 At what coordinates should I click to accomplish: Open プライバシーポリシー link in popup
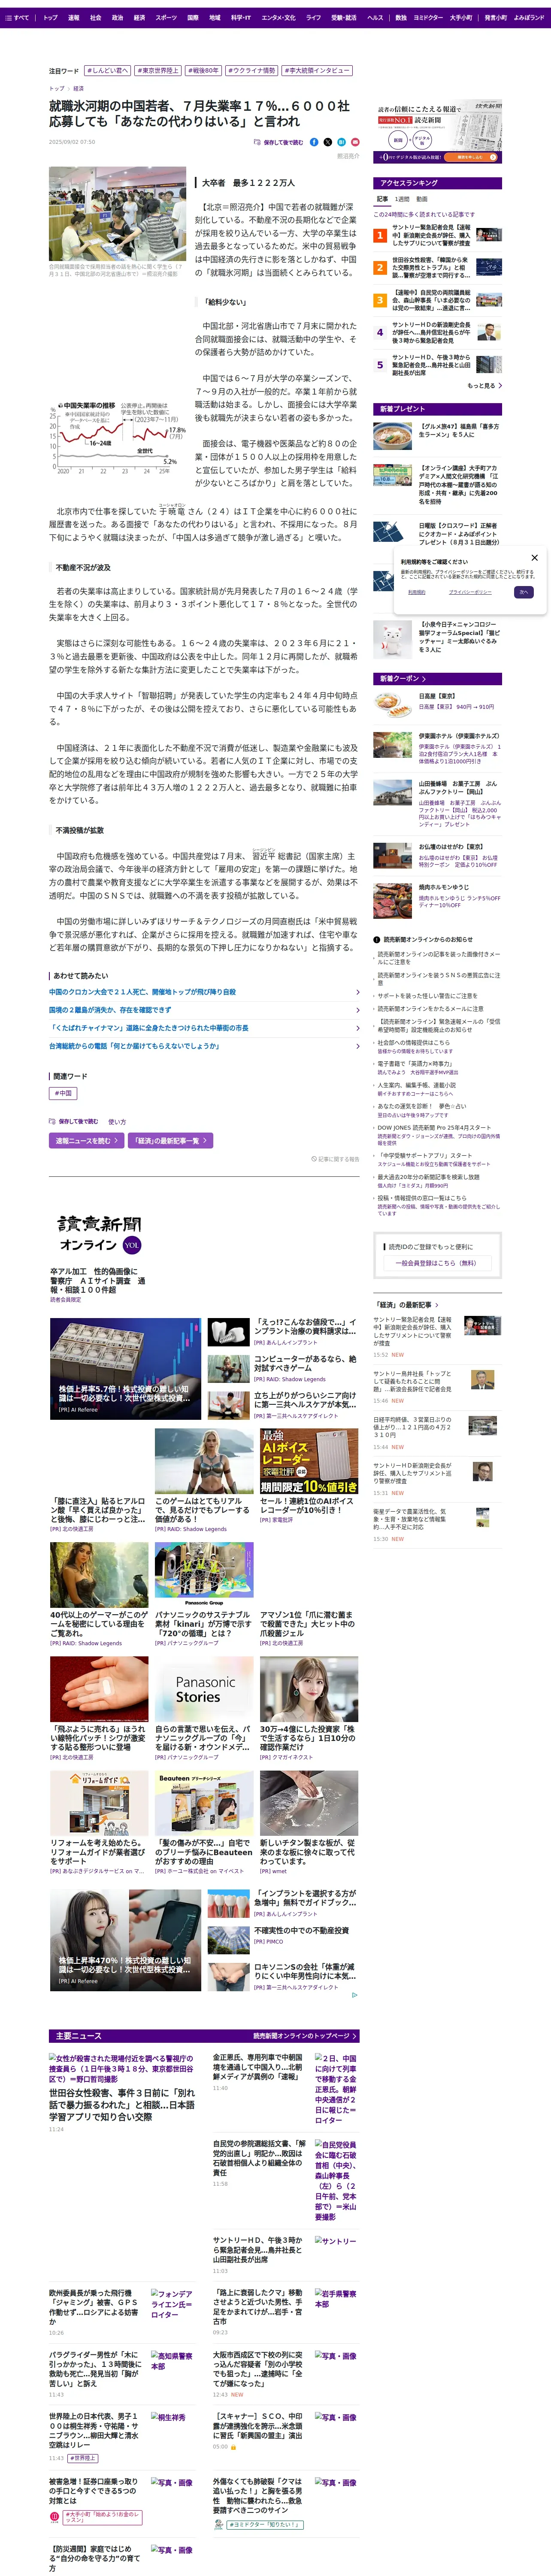470,592
